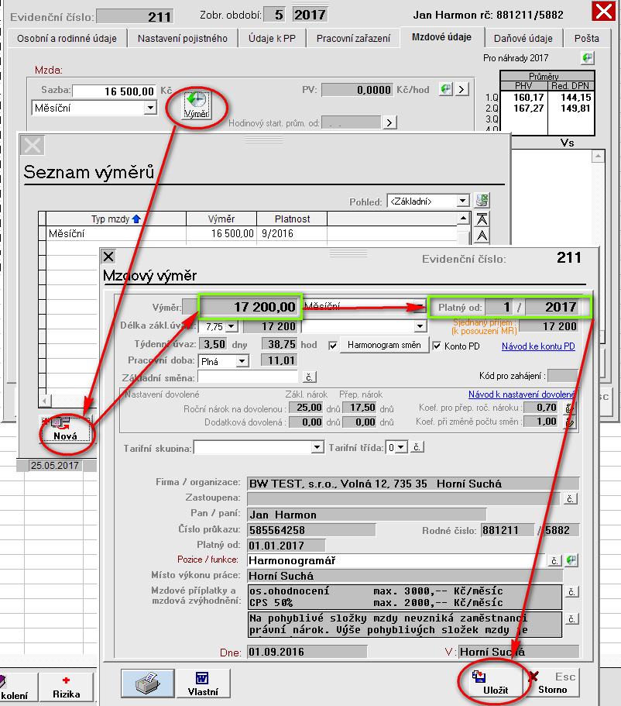The image size is (621, 706).
Task: Click scroll-left arrow under Seznam výměrů table
Action: pos(45,401)
